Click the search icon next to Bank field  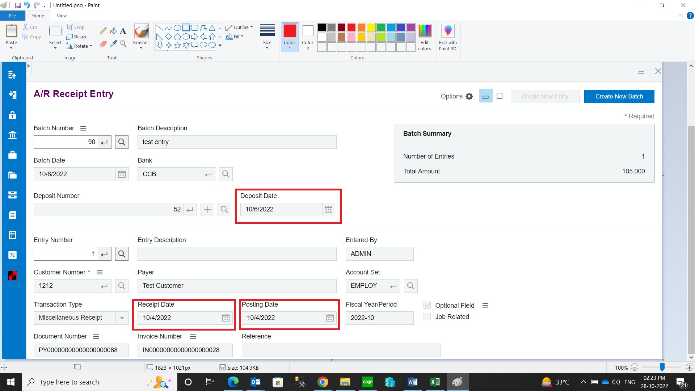coord(225,174)
